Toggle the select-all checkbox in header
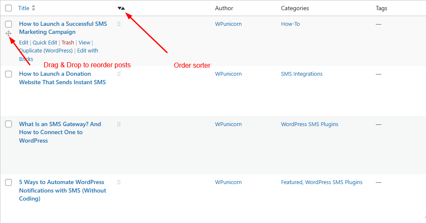Screen dimensions: 426x223 pyautogui.click(x=8, y=8)
